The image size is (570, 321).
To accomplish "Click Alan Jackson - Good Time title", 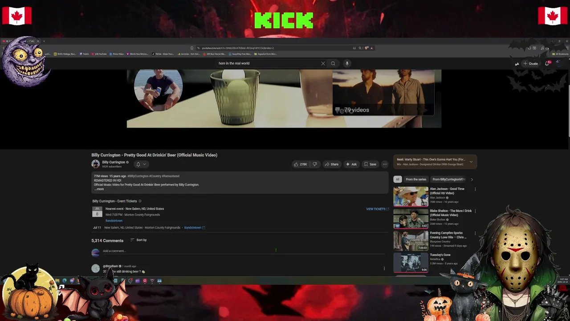I will (447, 191).
